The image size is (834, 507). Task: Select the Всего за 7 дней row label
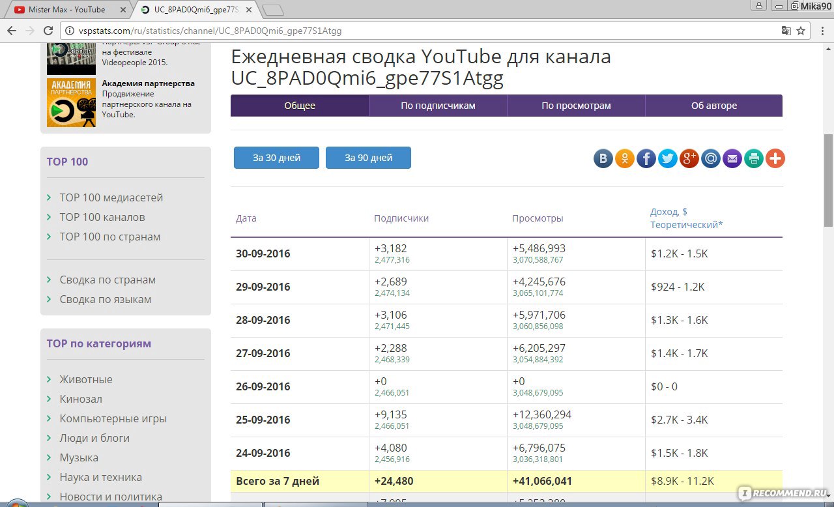278,482
